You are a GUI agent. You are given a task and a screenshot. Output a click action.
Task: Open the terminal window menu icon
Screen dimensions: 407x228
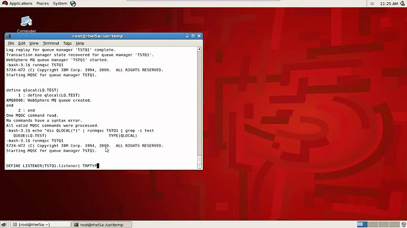[8, 36]
